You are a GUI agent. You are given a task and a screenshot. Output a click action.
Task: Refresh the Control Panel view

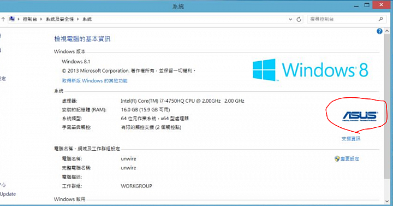click(299, 19)
